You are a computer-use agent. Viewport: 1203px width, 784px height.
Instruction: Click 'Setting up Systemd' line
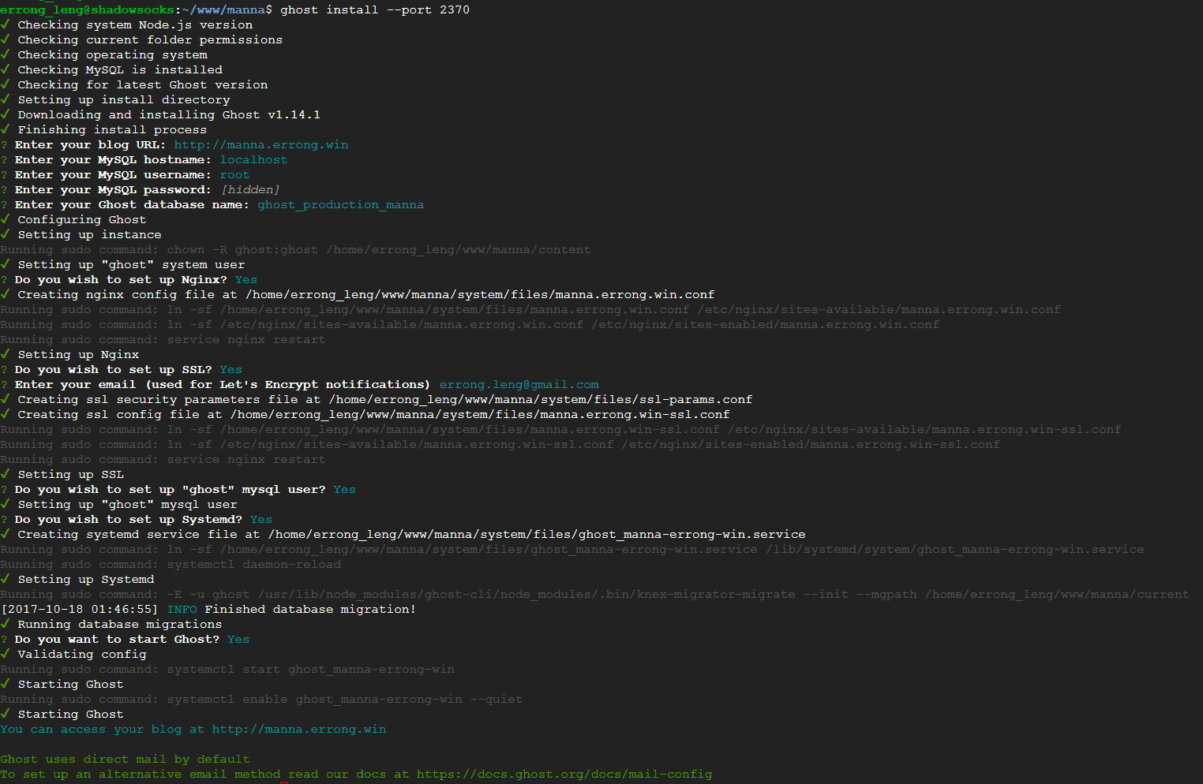click(x=77, y=579)
